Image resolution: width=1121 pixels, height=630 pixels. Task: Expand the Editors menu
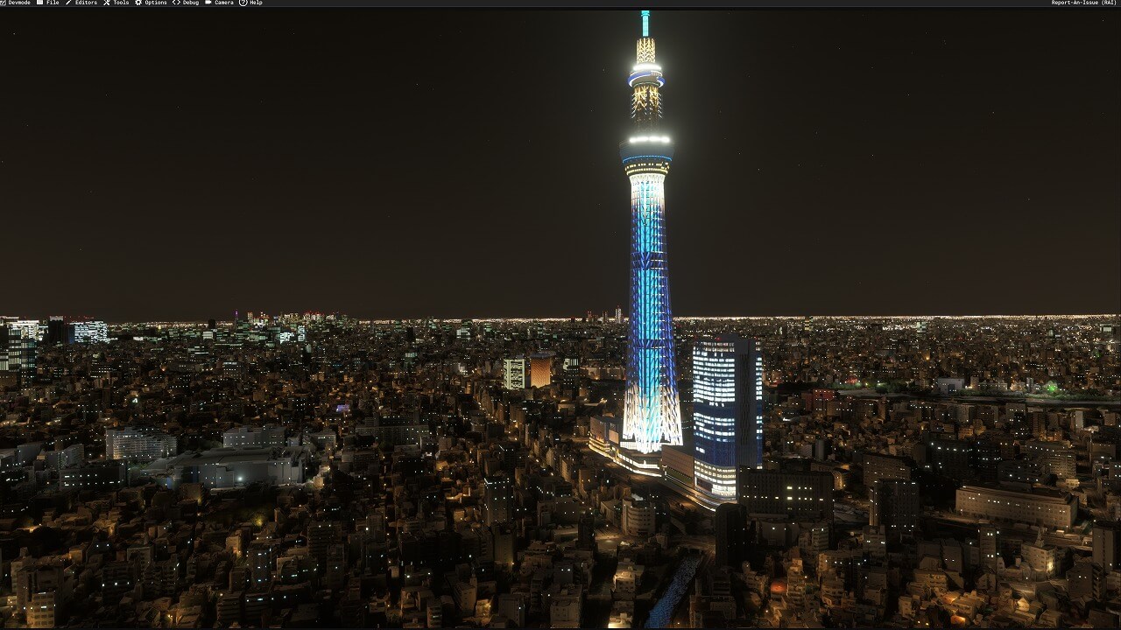[x=86, y=3]
